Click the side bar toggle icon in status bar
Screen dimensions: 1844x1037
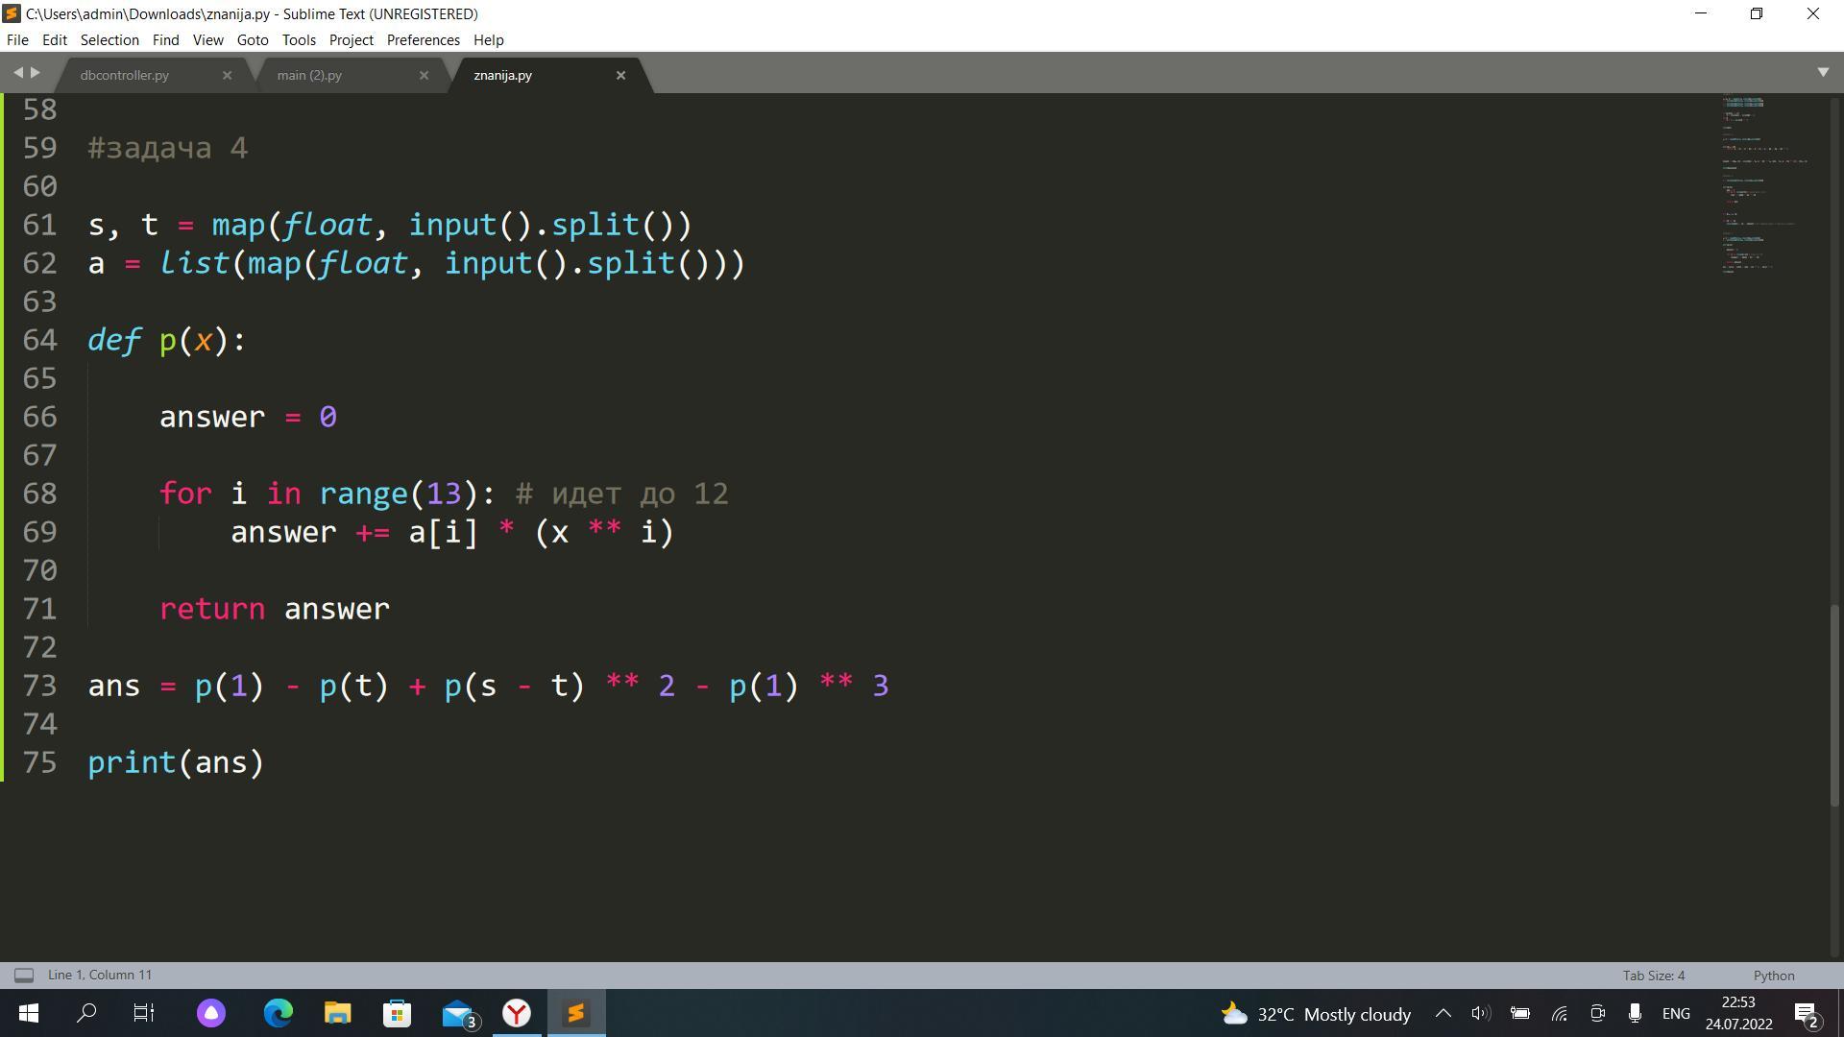(x=24, y=976)
